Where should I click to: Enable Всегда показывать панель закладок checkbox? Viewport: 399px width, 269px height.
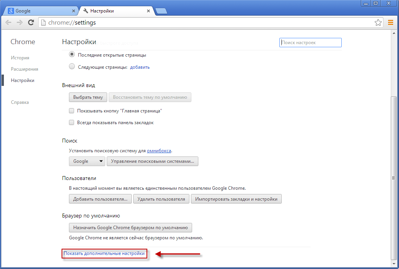[72, 122]
